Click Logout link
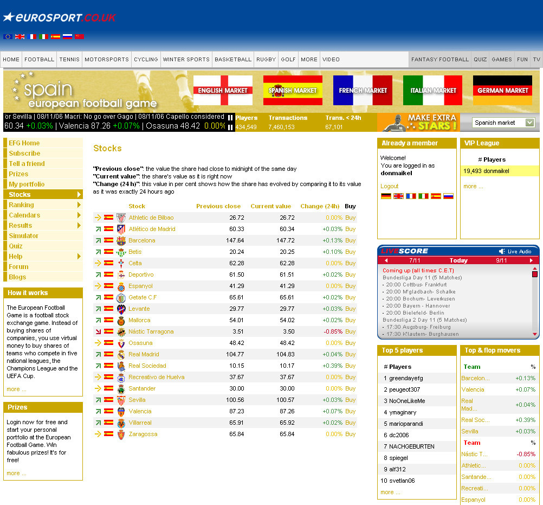Image resolution: width=543 pixels, height=505 pixels. pyautogui.click(x=389, y=186)
